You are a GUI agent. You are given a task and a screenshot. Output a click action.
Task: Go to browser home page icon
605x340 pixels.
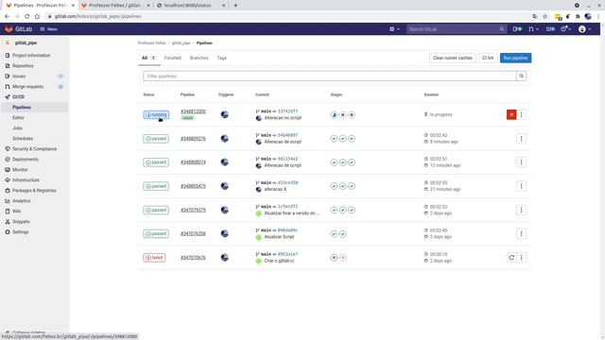[37, 16]
